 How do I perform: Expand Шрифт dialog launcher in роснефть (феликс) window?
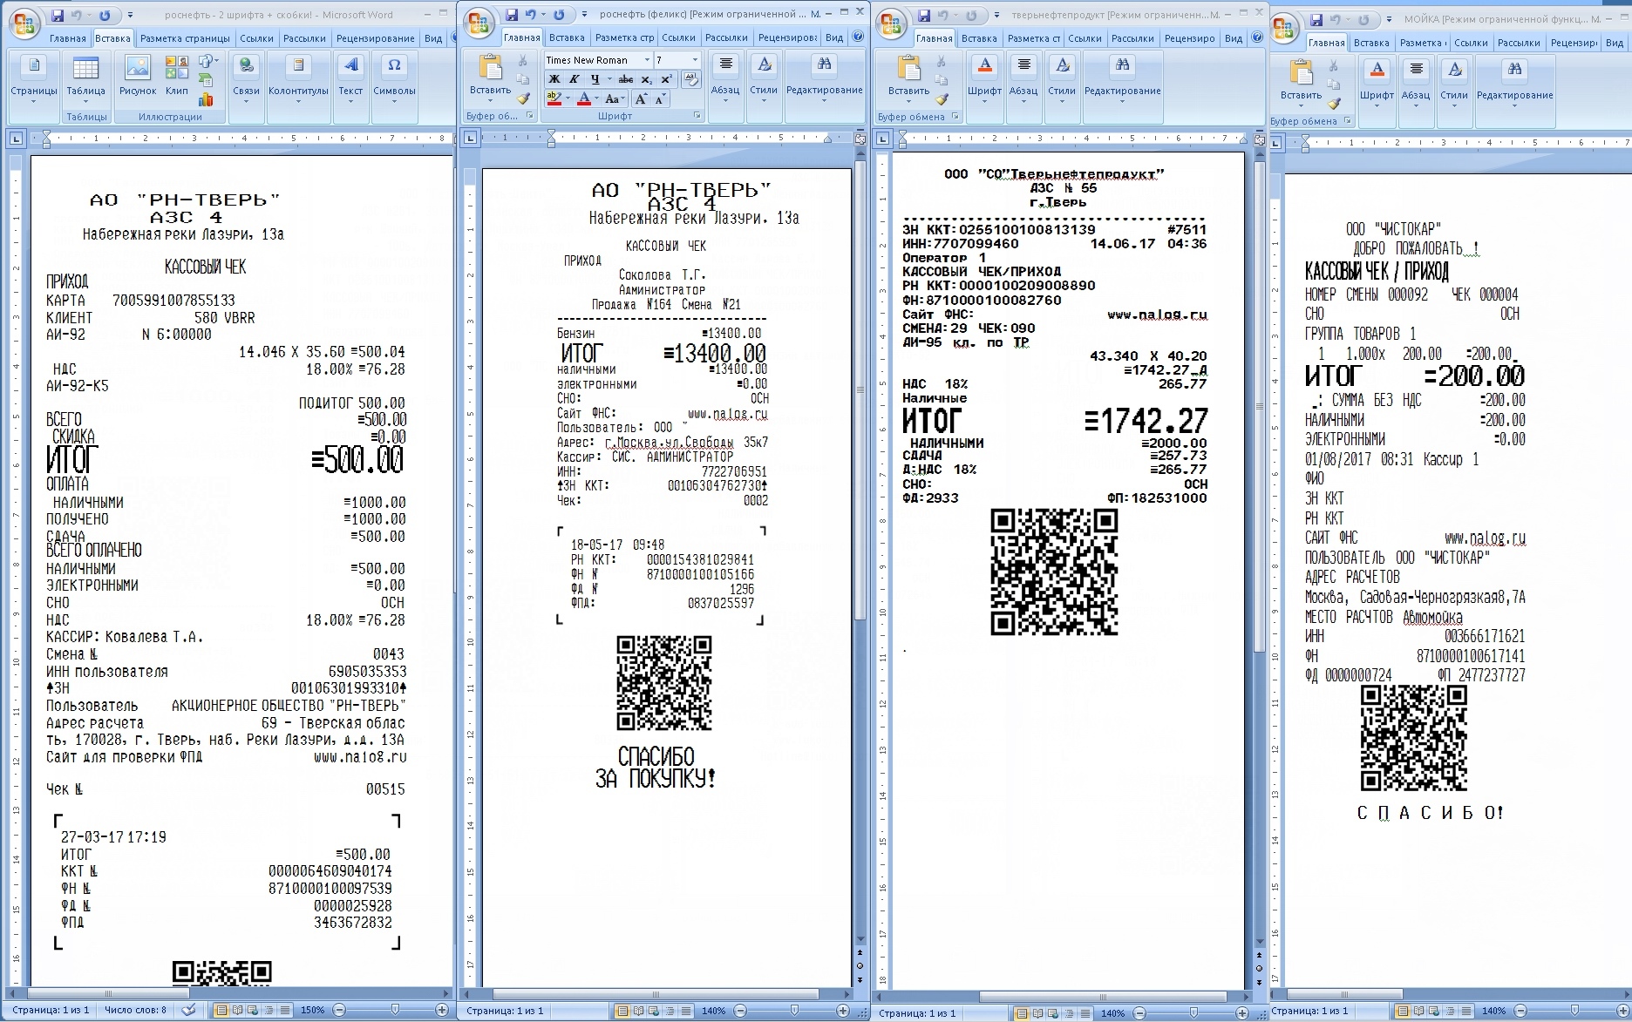pyautogui.click(x=697, y=116)
